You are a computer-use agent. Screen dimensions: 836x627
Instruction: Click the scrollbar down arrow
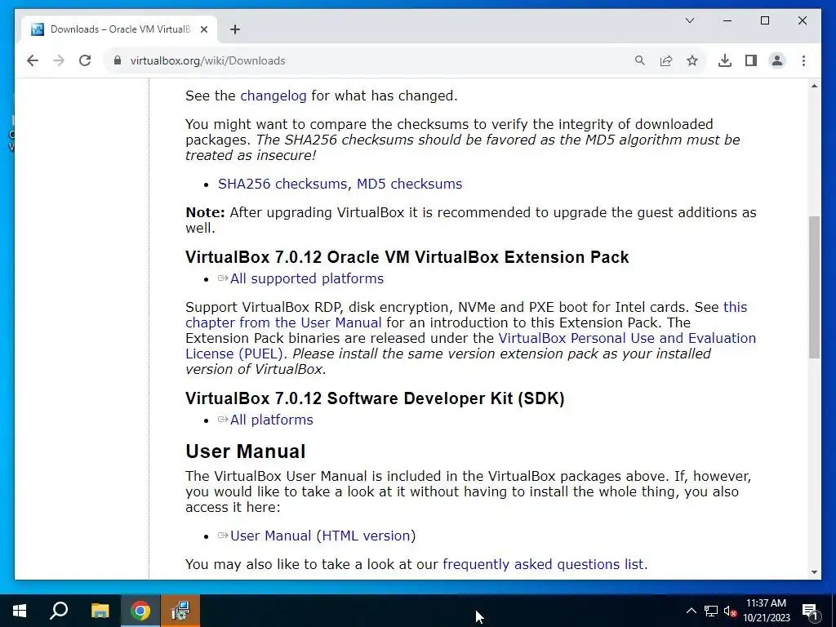(814, 572)
